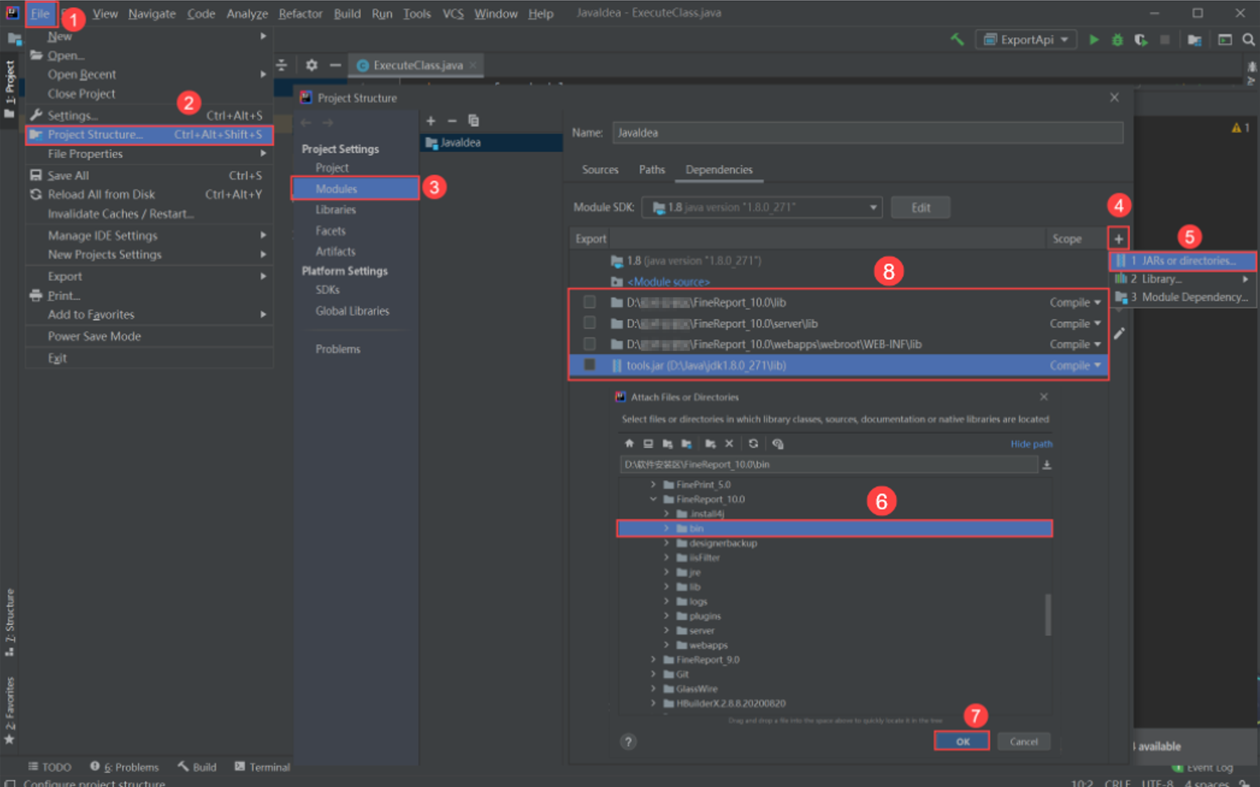Change scope dropdown for tools.jar
Screen dimensions: 1260x787
[1075, 365]
